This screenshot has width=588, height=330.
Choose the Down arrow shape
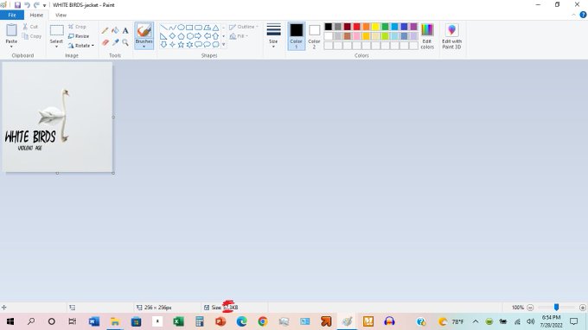pos(163,45)
